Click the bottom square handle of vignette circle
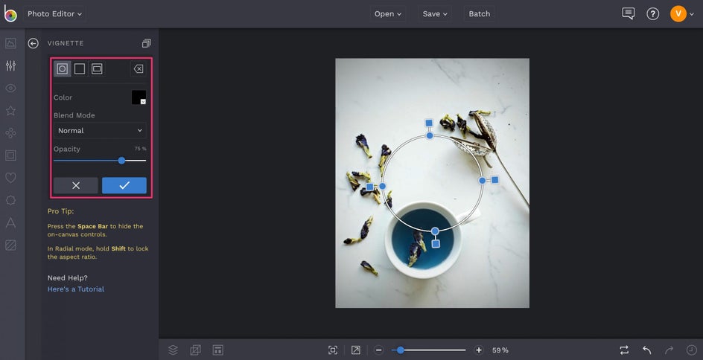This screenshot has width=703, height=360. pos(436,243)
